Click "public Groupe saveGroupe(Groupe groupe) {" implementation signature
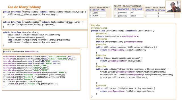This screenshot has width=182, height=102. [119, 58]
